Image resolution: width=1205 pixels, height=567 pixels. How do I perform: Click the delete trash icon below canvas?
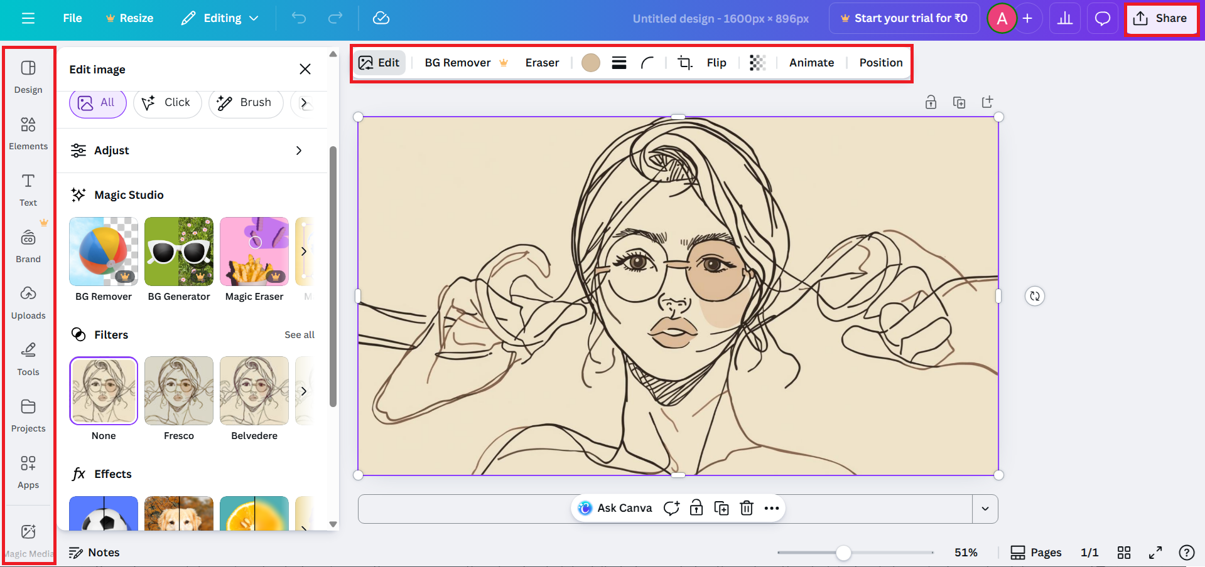746,508
